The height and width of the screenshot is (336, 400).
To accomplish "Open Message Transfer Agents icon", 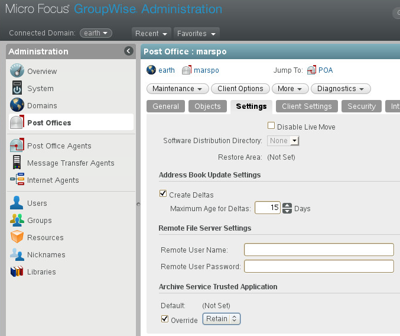I will 17,163.
